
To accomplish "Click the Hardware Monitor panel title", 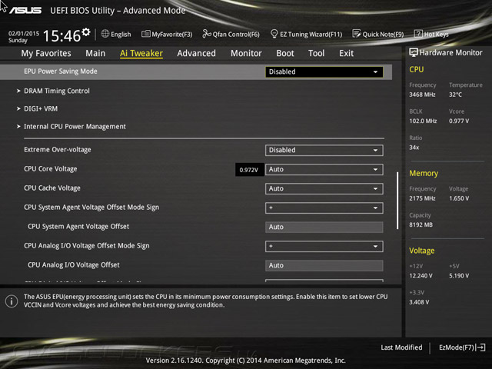I will tap(451, 53).
